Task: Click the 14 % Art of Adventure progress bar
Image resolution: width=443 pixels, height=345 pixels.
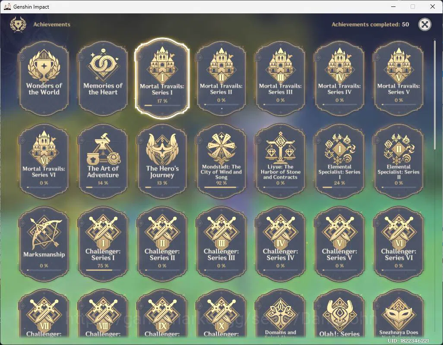Action: click(x=103, y=187)
